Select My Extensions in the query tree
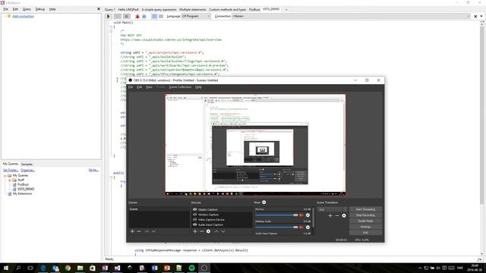The height and width of the screenshot is (273, 486). tap(22, 194)
